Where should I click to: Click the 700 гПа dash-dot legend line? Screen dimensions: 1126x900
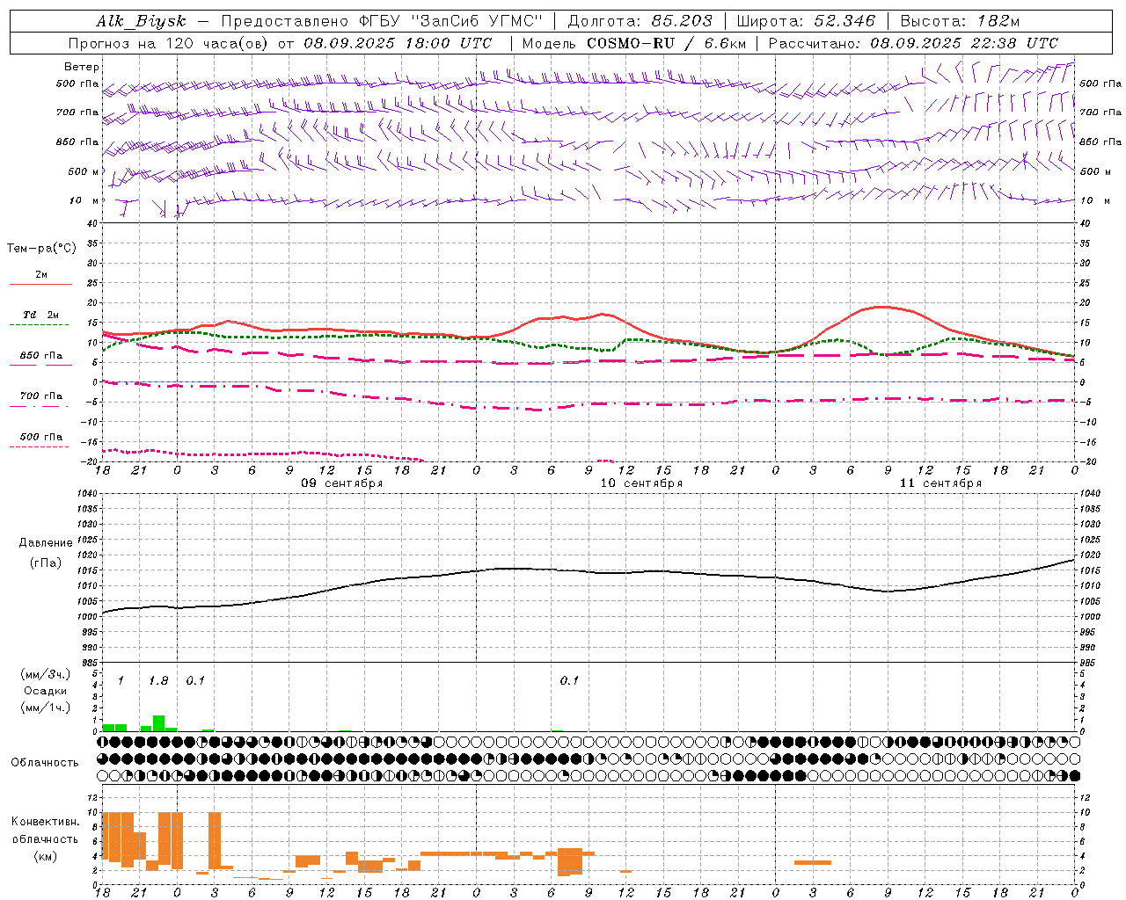point(39,406)
